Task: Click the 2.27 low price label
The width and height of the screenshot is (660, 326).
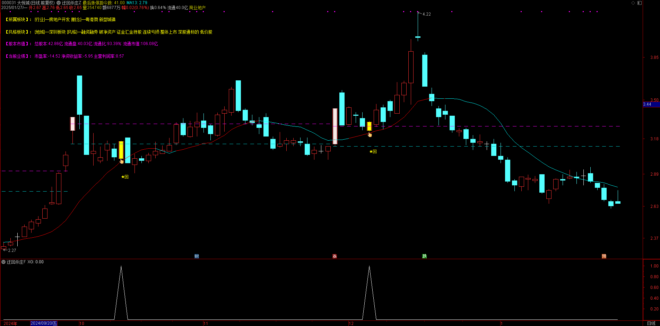Action: (x=12, y=250)
